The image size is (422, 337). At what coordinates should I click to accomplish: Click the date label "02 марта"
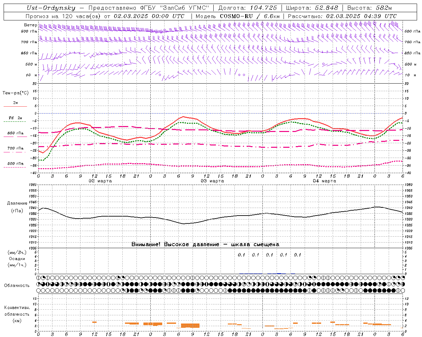coord(101,181)
